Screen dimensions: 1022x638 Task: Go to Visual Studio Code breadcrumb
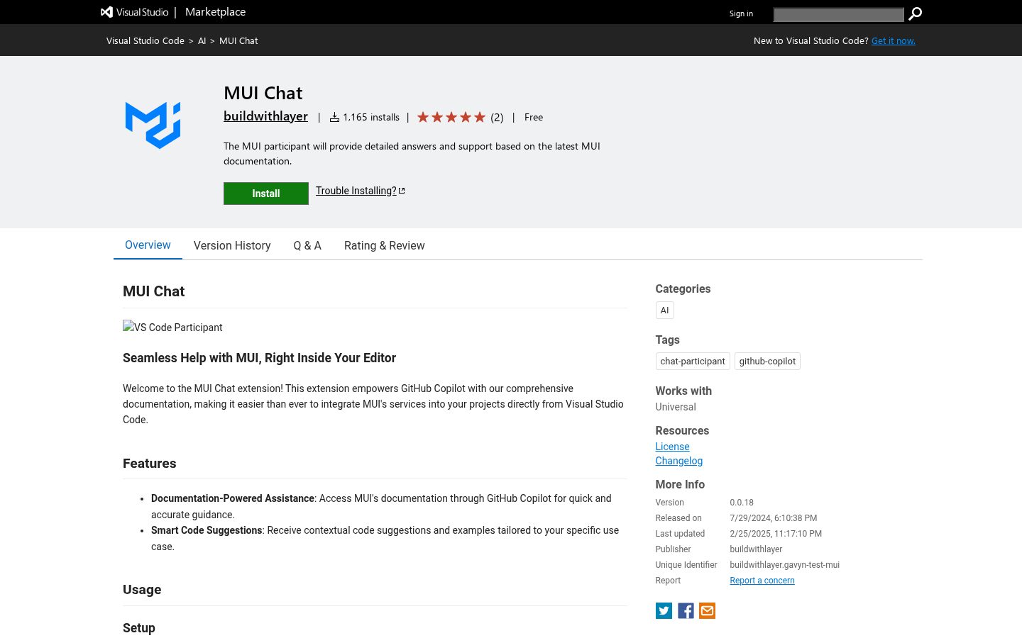[x=145, y=41]
